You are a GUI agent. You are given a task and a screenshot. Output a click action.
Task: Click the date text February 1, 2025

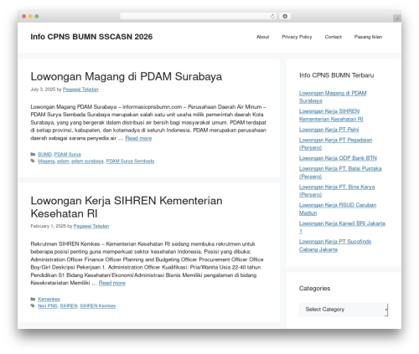point(48,226)
